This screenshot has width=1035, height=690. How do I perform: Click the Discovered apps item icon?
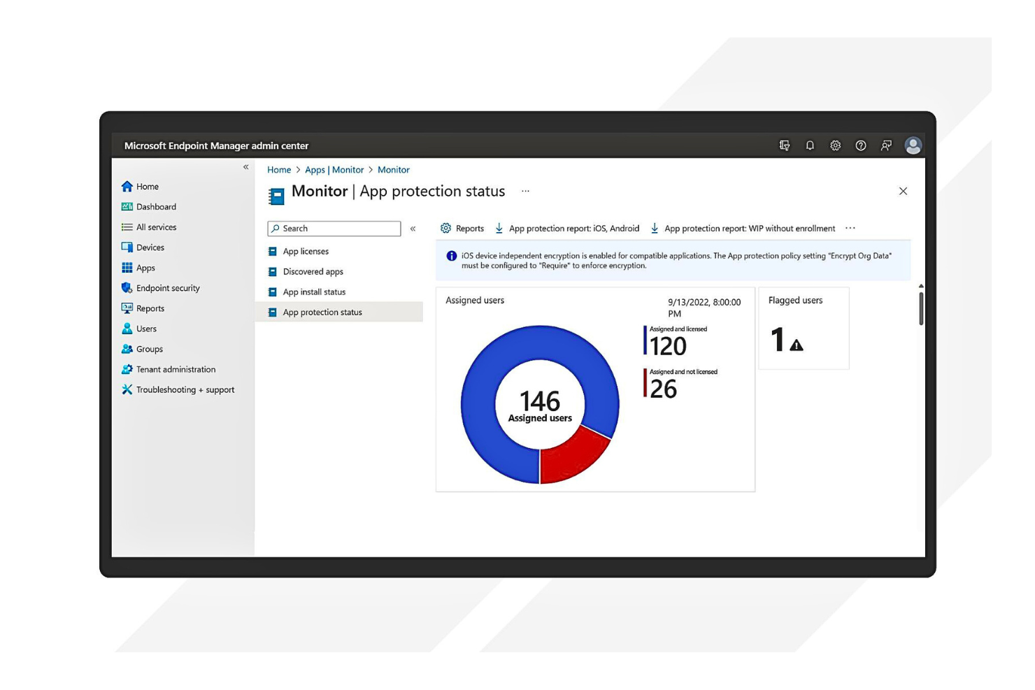pyautogui.click(x=273, y=272)
